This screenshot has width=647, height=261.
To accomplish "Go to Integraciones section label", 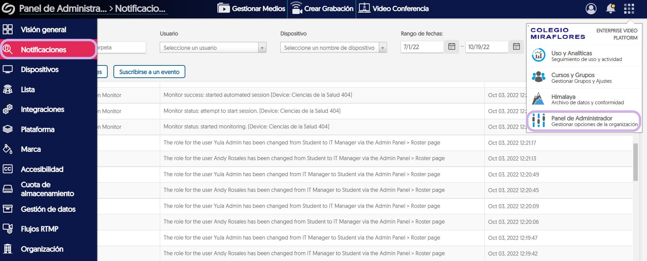I will point(43,109).
